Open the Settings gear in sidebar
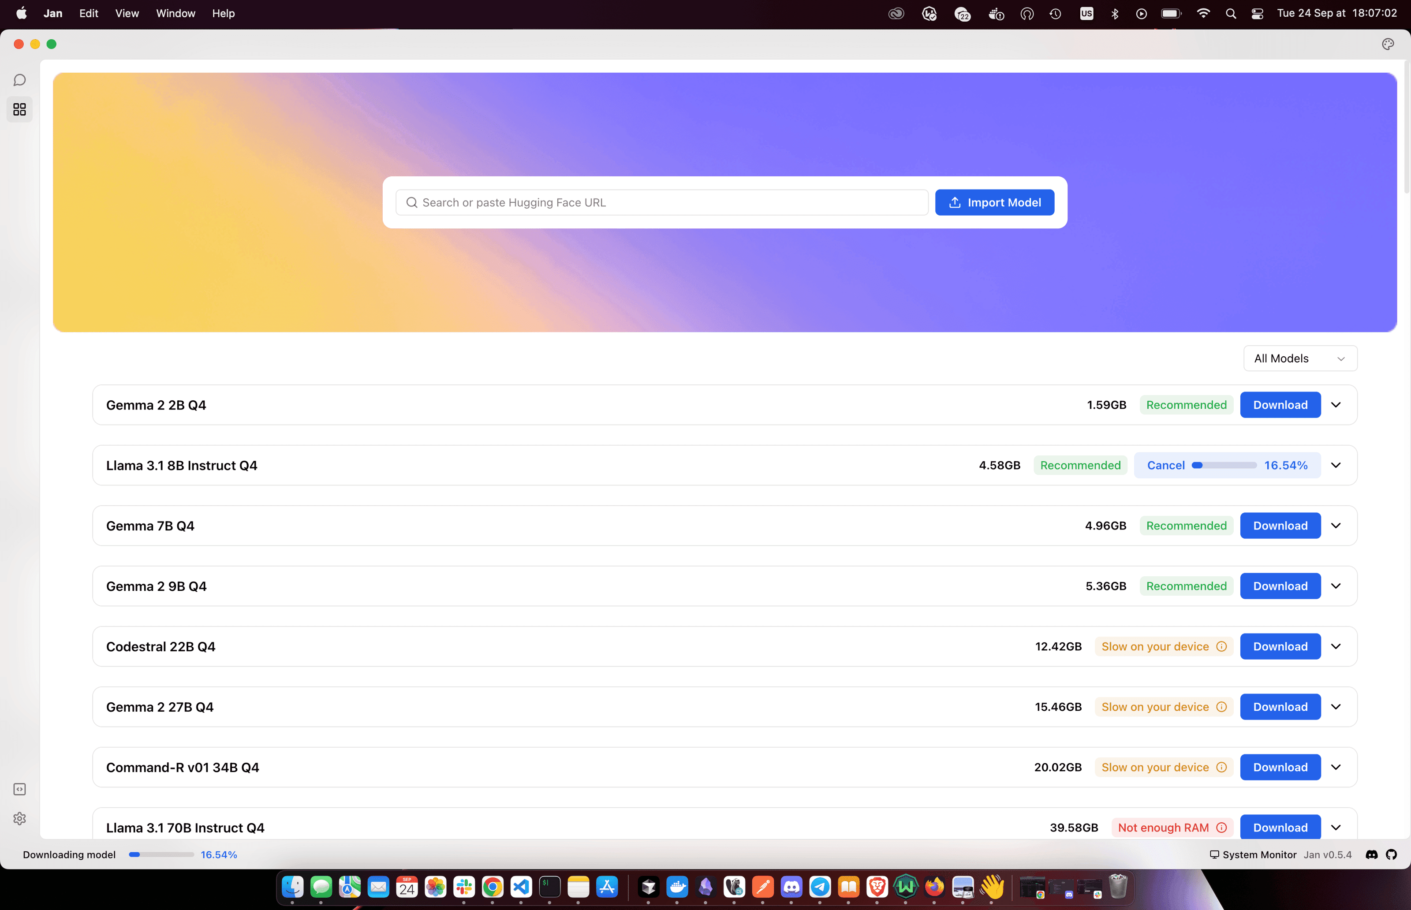The height and width of the screenshot is (910, 1411). [x=19, y=818]
